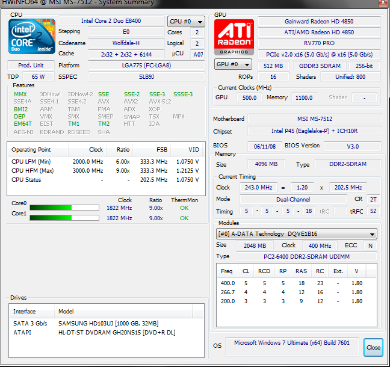Click the Gainward Radeon HD 4850 field

click(319, 22)
